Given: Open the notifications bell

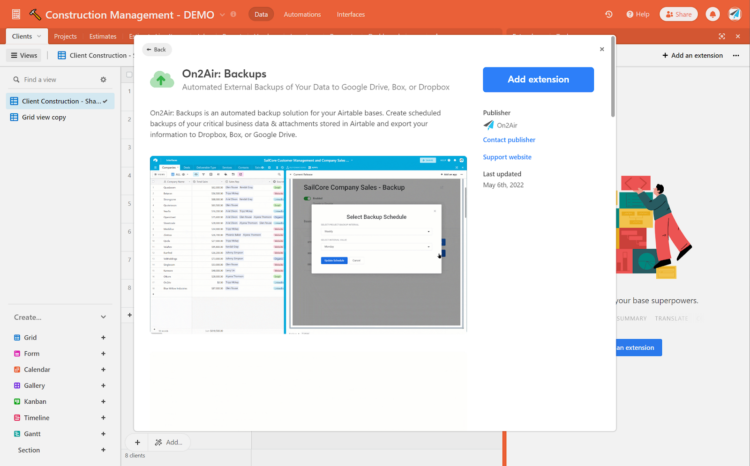Looking at the screenshot, I should pos(712,15).
